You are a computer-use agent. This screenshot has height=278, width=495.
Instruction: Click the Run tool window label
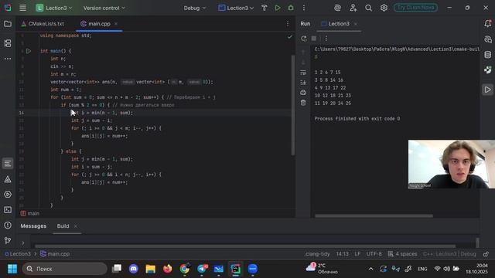[x=306, y=24]
